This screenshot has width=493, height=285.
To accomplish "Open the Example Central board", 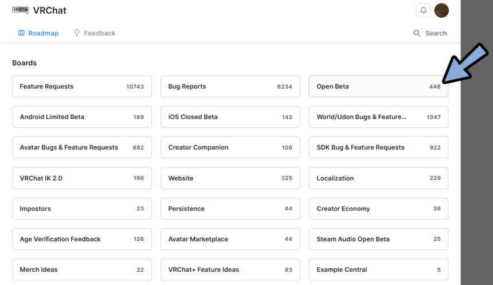I will pyautogui.click(x=378, y=270).
